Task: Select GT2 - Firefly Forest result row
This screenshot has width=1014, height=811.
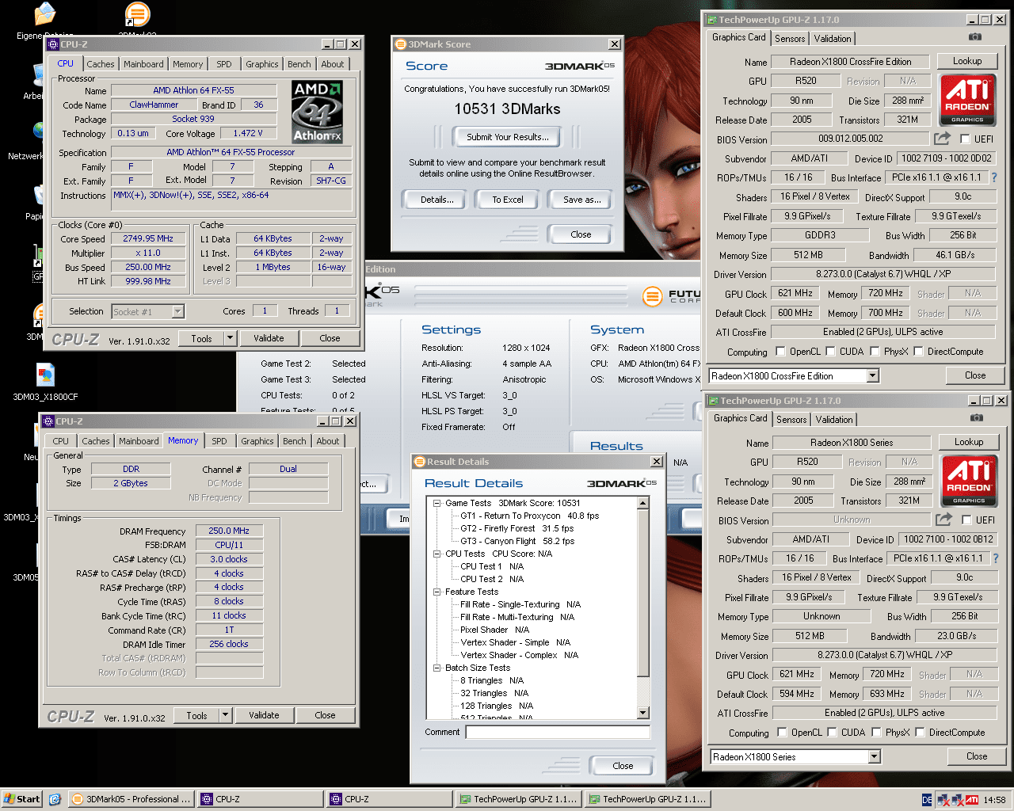Action: tap(517, 528)
